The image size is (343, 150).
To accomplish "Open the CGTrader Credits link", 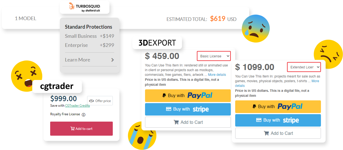I will (x=77, y=106).
